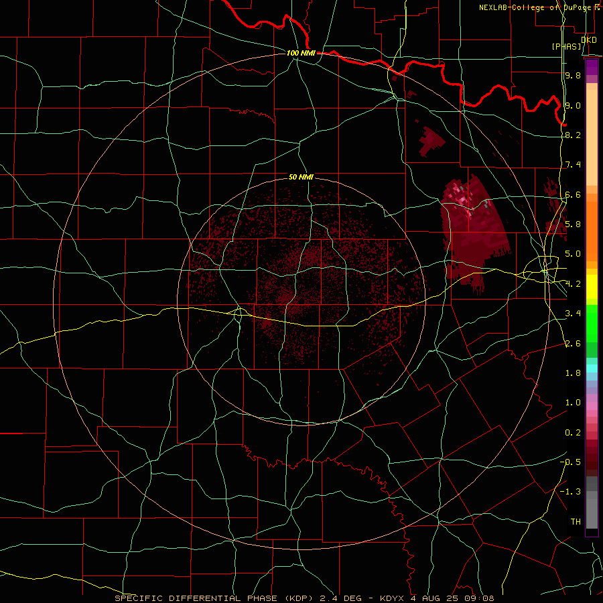The width and height of the screenshot is (603, 603).
Task: Click the cyan segment of the color bar
Action: (592, 368)
